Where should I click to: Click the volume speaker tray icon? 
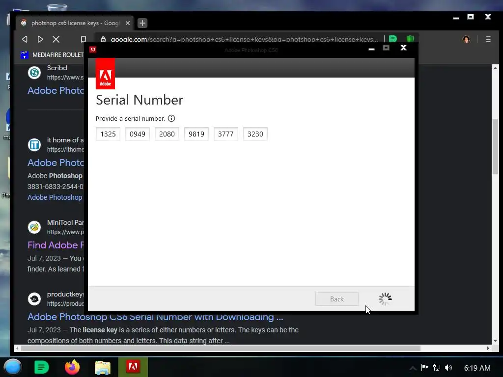(448, 368)
